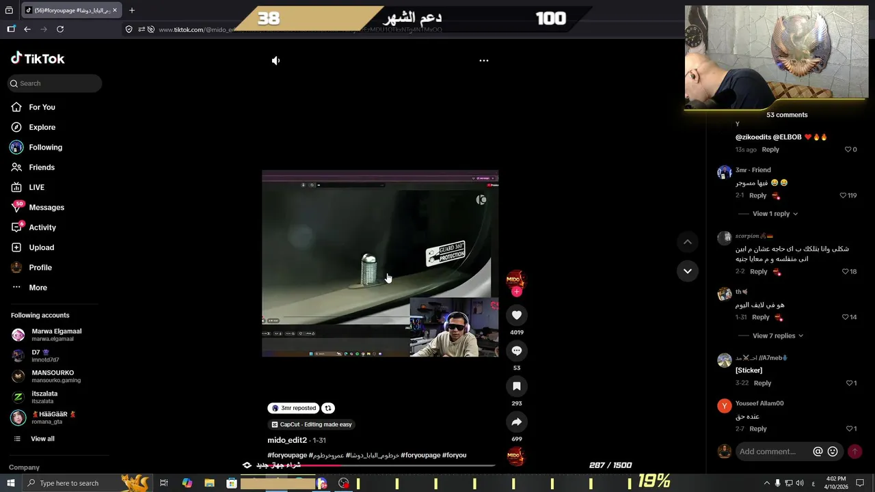Insert mention with @ icon in comment box
875x492 pixels.
pos(818,452)
